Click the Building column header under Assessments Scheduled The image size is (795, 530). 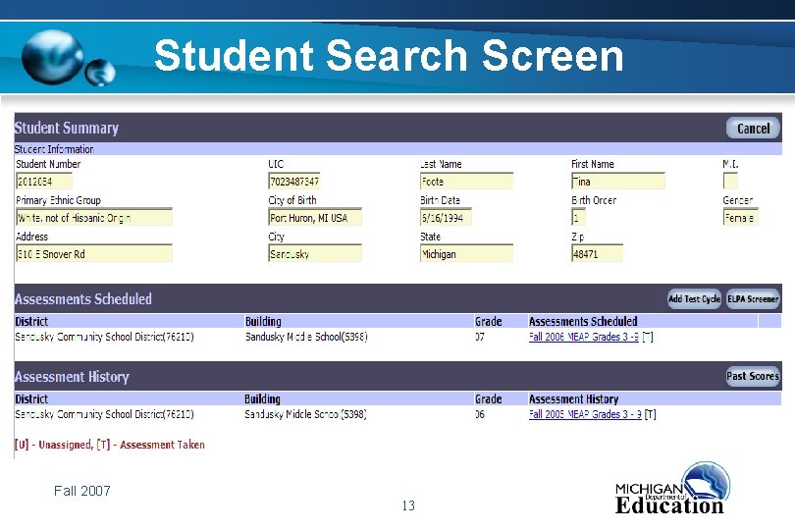pos(263,322)
